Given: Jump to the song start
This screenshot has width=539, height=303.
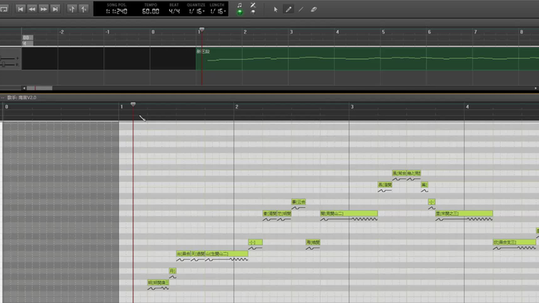Looking at the screenshot, I should click(x=20, y=9).
